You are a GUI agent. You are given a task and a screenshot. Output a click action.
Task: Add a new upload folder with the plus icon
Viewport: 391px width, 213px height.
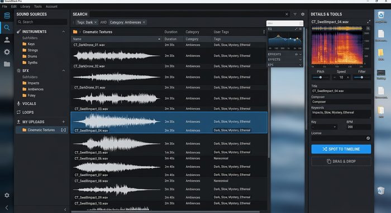(x=64, y=122)
